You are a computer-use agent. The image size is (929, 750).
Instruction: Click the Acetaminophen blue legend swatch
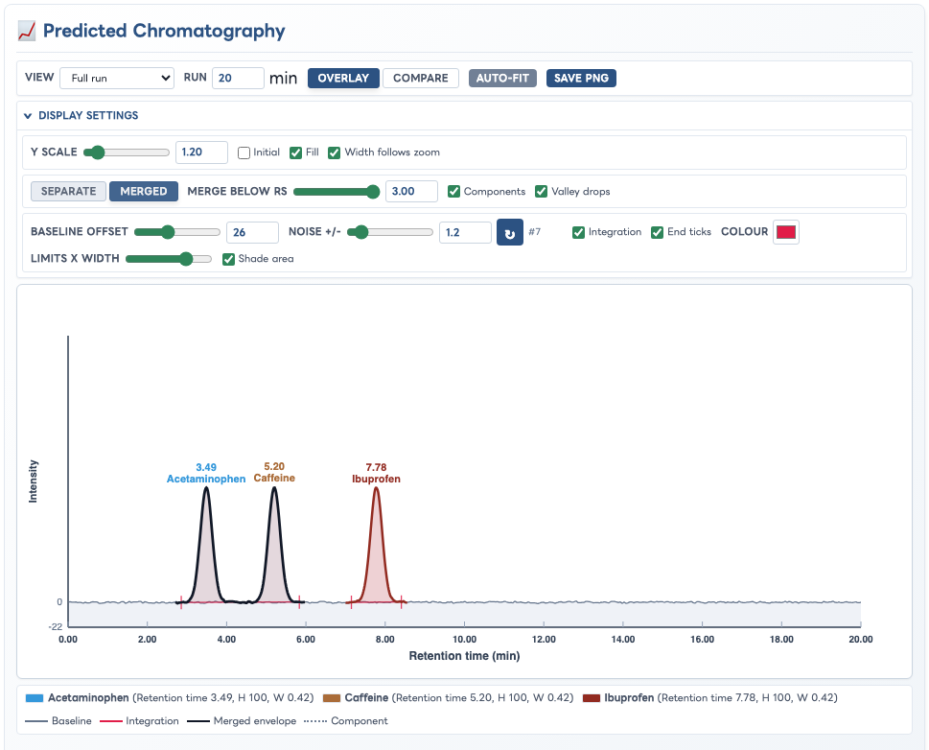[x=35, y=698]
